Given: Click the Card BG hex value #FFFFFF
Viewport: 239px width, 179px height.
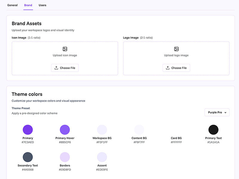Looking at the screenshot, I should [176, 142].
